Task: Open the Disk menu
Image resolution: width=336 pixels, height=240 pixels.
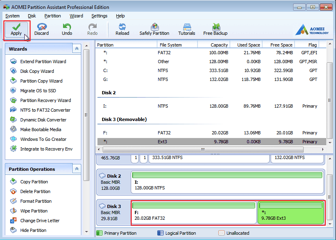Action: (x=32, y=16)
